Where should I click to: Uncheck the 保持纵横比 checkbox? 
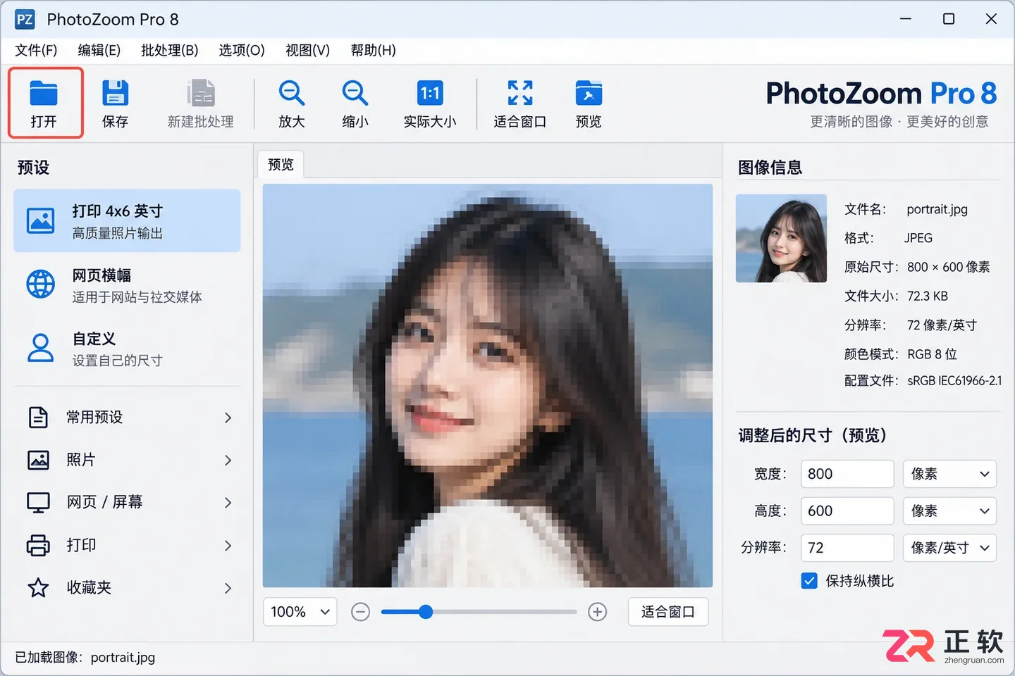[x=809, y=581]
